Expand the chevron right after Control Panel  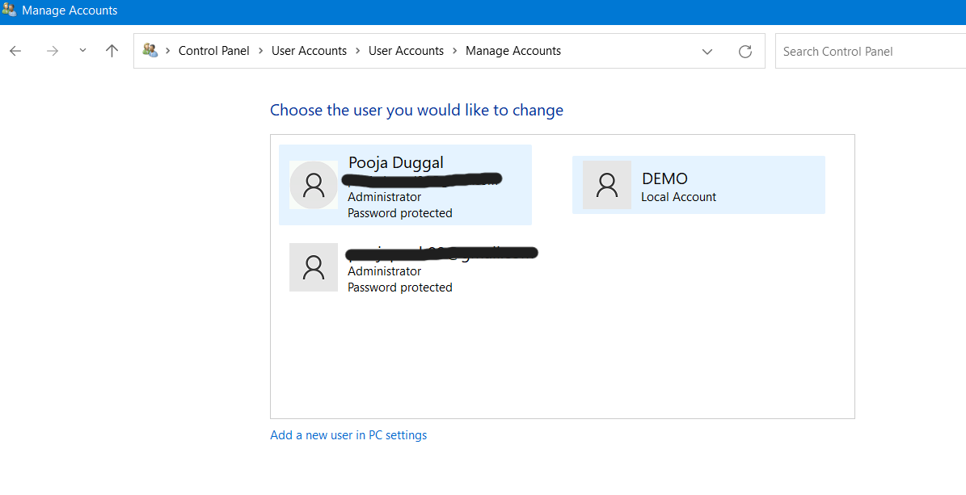pyautogui.click(x=261, y=51)
